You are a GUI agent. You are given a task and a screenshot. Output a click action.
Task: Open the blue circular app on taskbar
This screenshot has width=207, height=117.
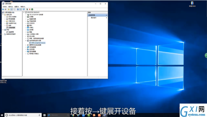click(83, 115)
